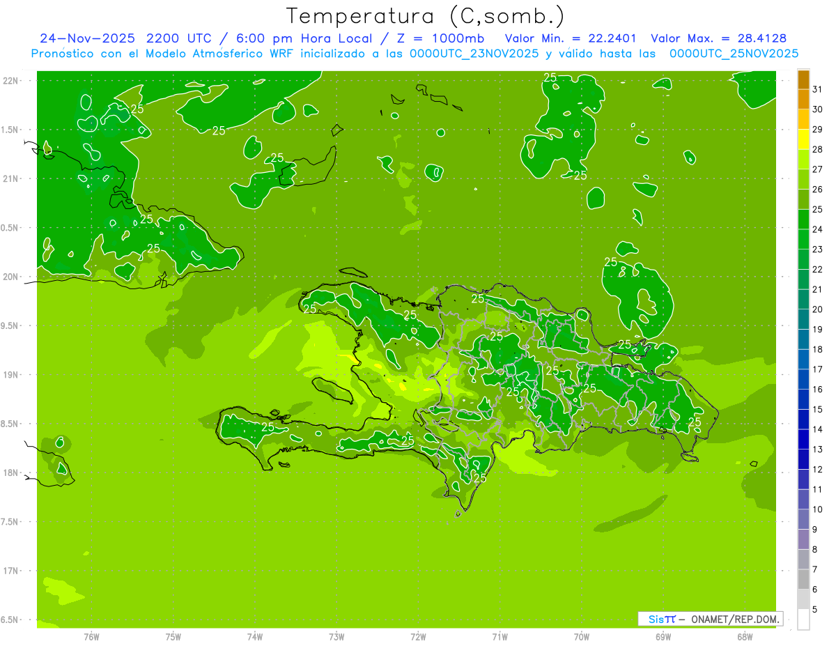Pick the gray color band between 6 and 7
Image resolution: width=836 pixels, height=646 pixels.
pyautogui.click(x=803, y=579)
